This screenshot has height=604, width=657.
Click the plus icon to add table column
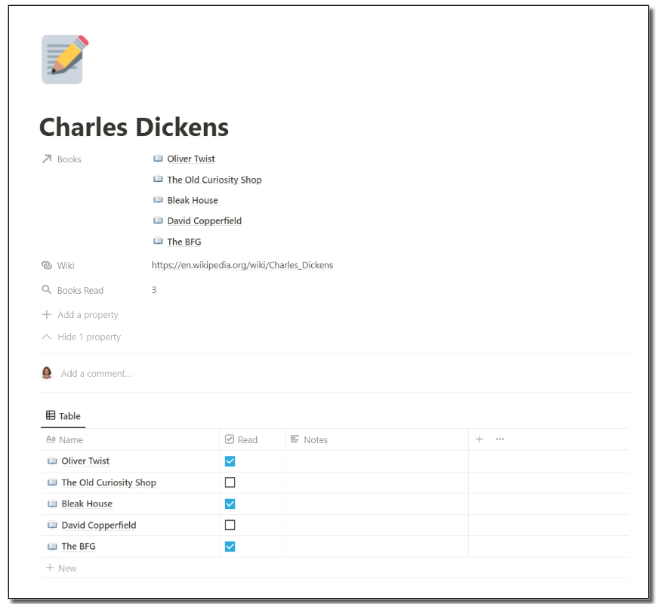click(479, 439)
